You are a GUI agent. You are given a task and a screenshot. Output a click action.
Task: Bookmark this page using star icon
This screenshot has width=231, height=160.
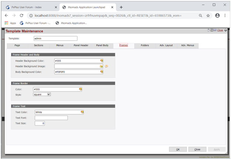(x=208, y=15)
